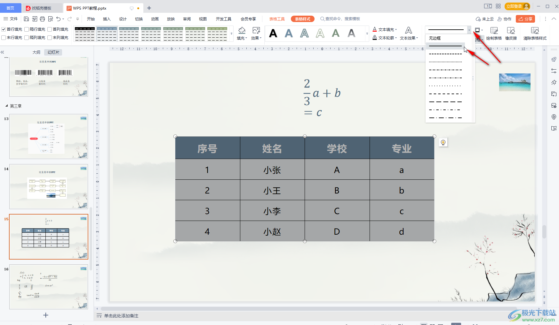
Task: Click the 立即登录 login button
Action: pyautogui.click(x=517, y=6)
